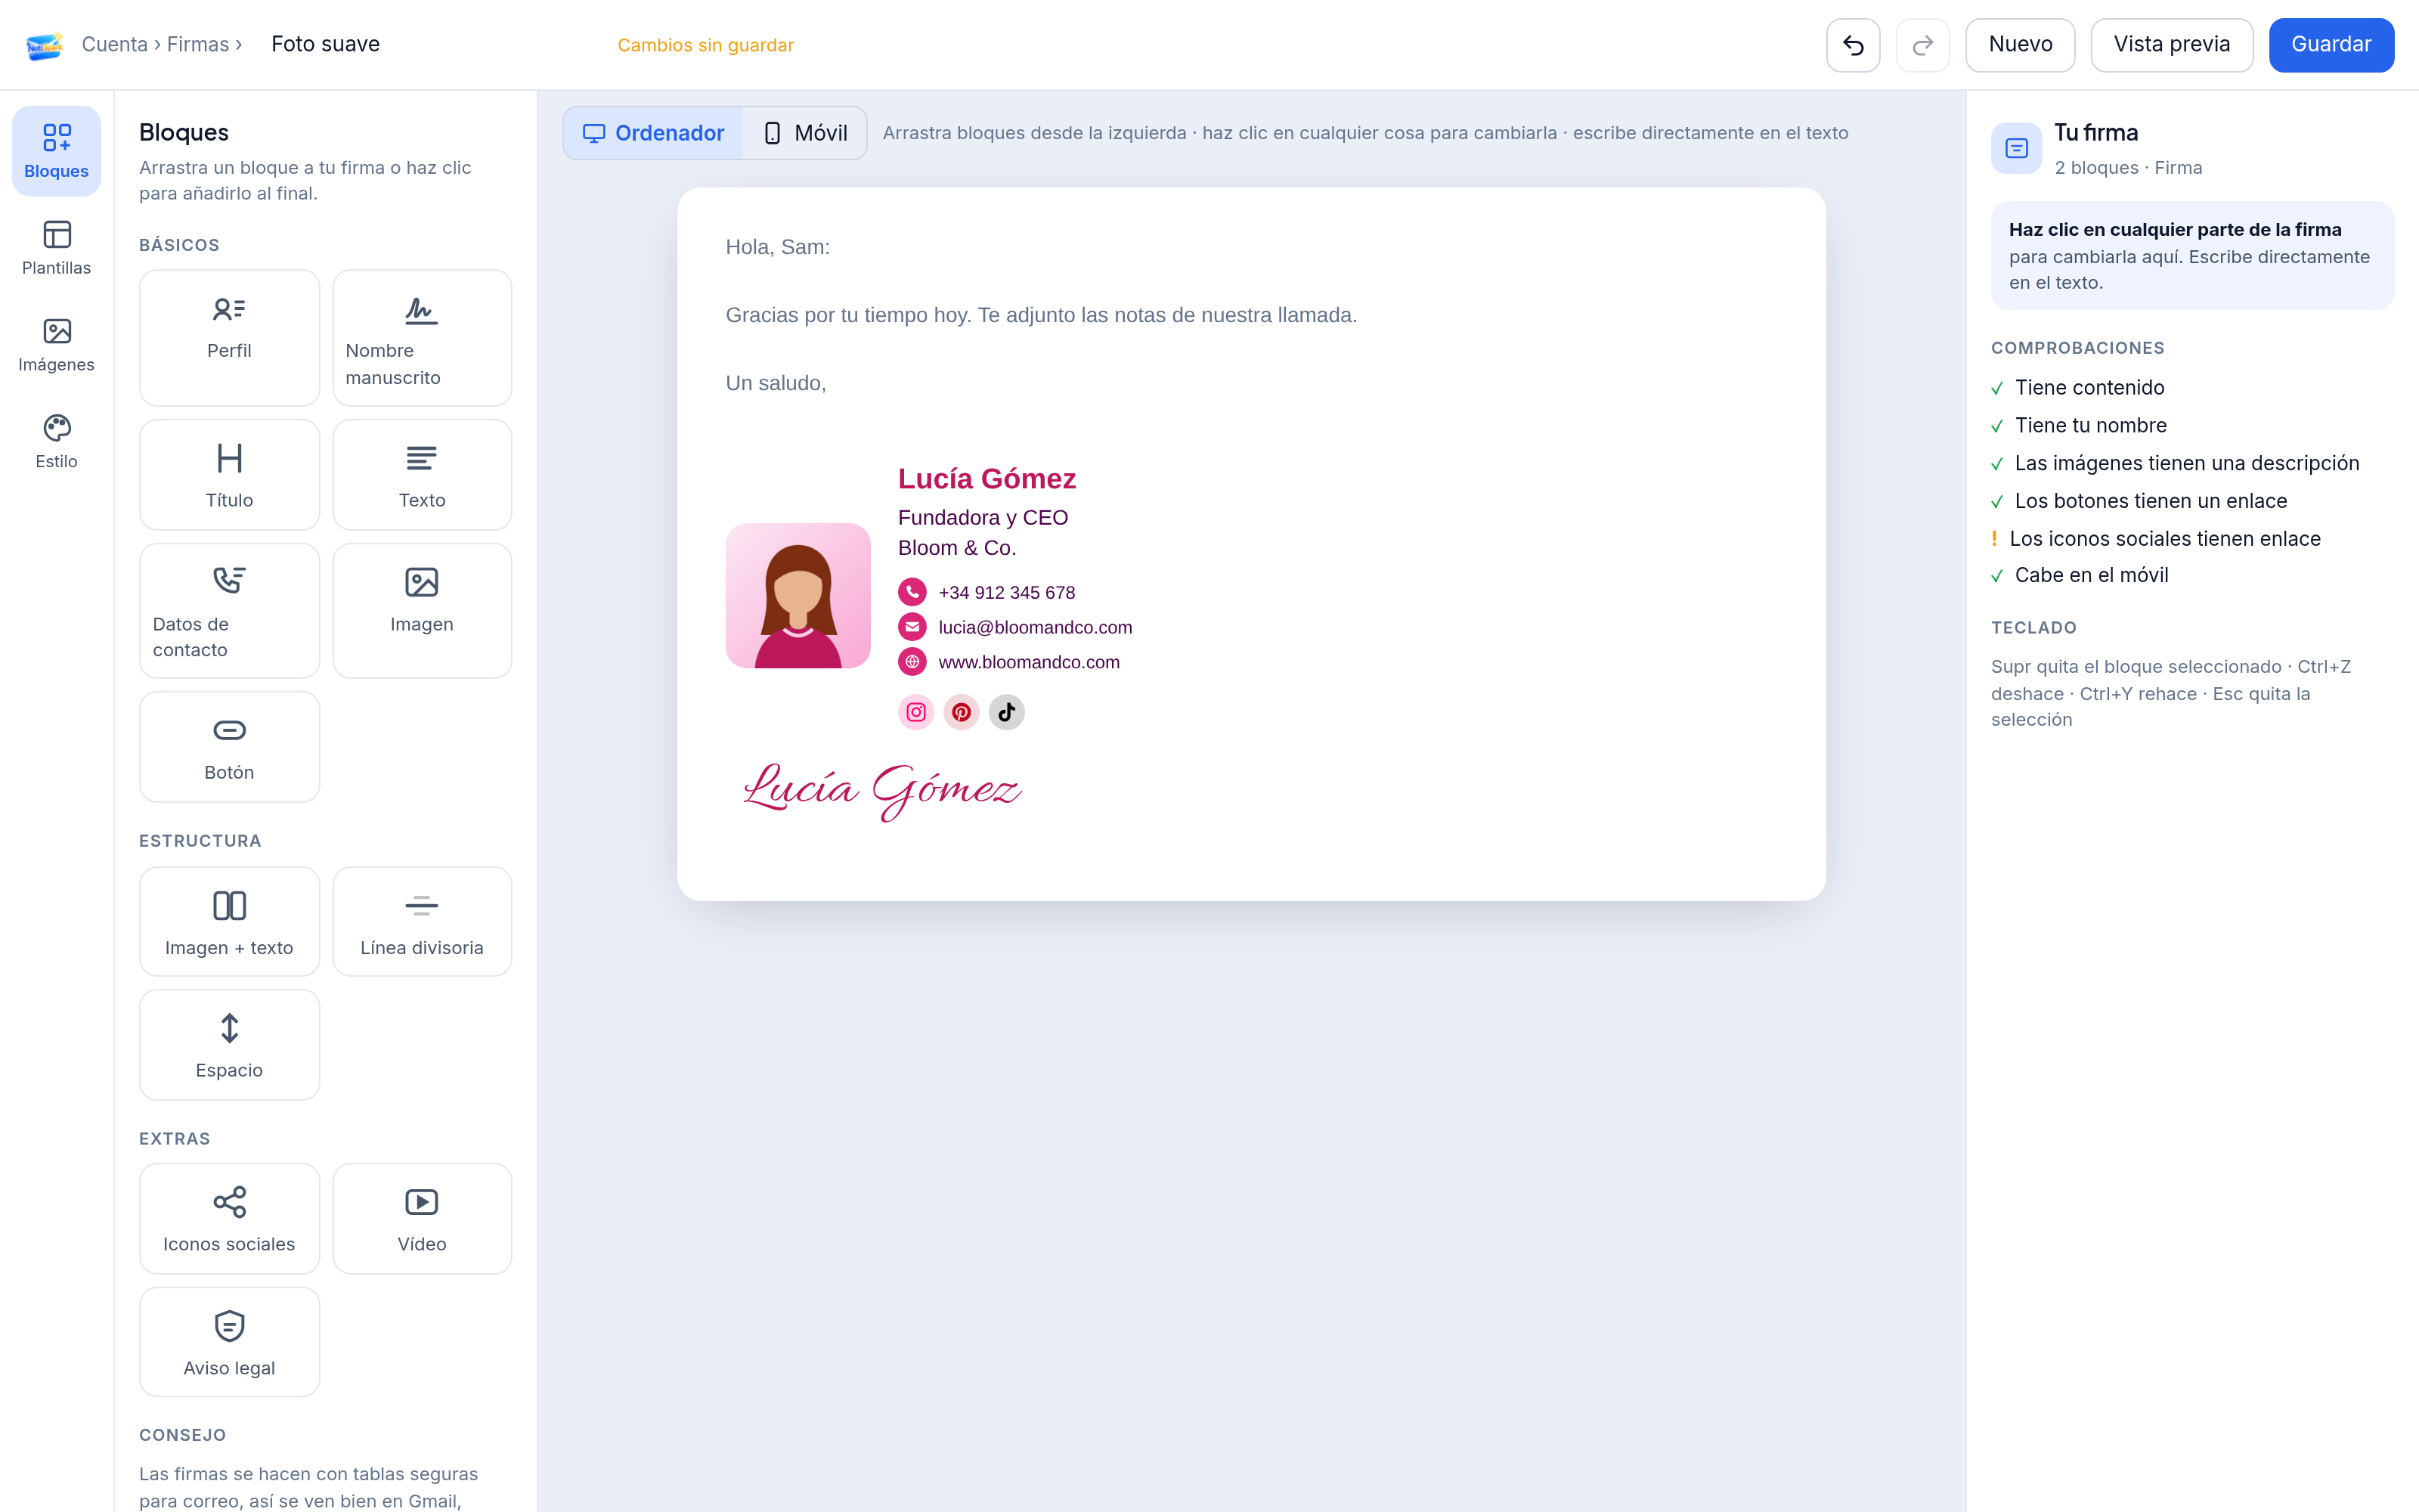Add a Texto block

pos(422,474)
